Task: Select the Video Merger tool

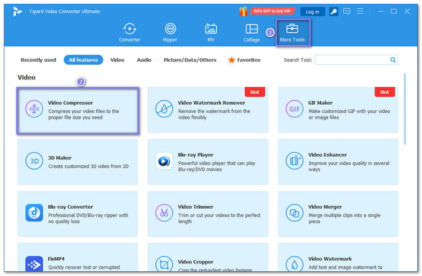Action: pyautogui.click(x=338, y=213)
